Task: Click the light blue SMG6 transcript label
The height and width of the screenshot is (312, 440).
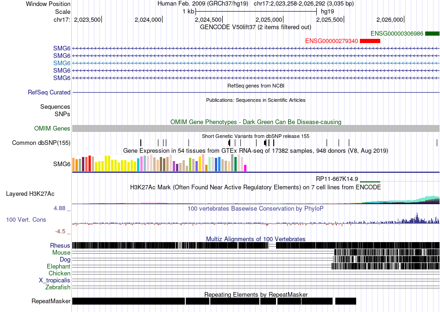Action: (62, 63)
